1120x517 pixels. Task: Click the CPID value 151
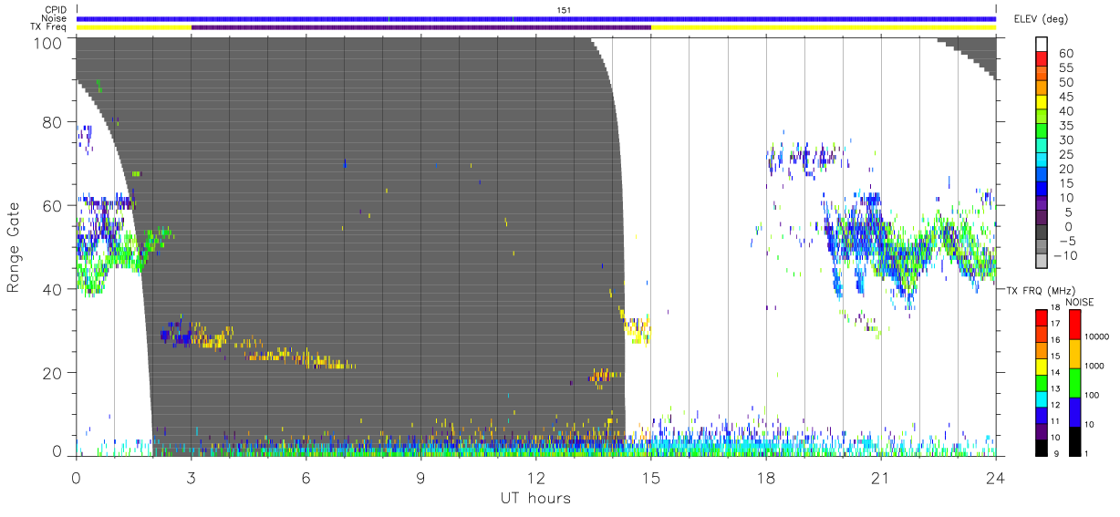[563, 10]
